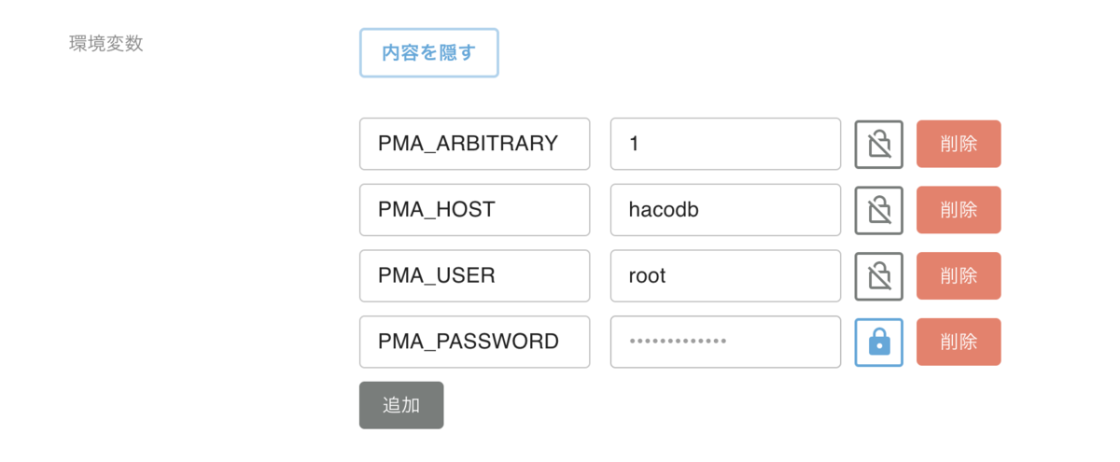Toggle secret lock for PMA_HOST variable
The height and width of the screenshot is (462, 1120).
(878, 210)
